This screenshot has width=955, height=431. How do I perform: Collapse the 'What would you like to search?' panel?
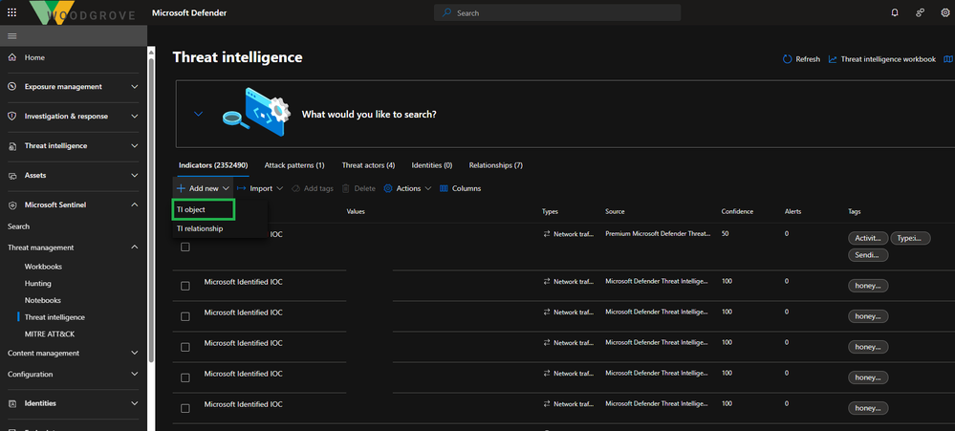click(x=198, y=114)
